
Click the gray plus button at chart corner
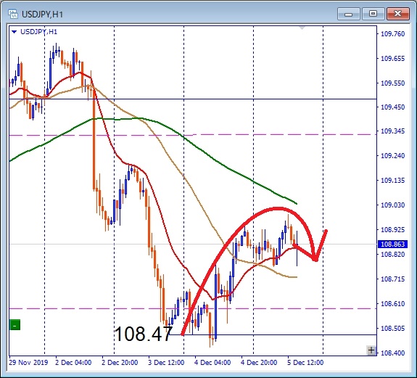point(371,350)
